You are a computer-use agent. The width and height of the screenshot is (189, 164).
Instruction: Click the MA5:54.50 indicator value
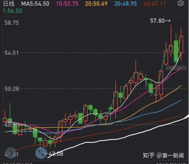pos(35,4)
